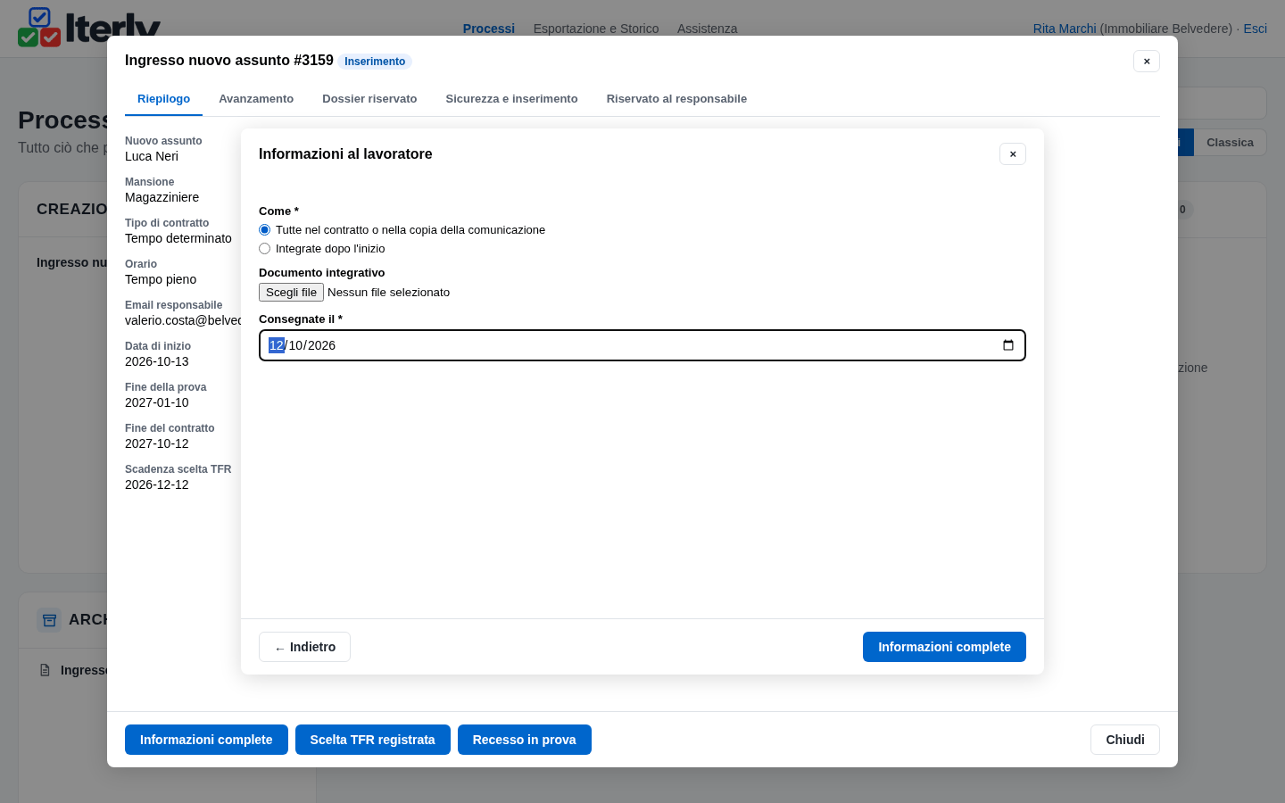This screenshot has width=1285, height=803.
Task: Click the archive box icon
Action: coord(49,620)
